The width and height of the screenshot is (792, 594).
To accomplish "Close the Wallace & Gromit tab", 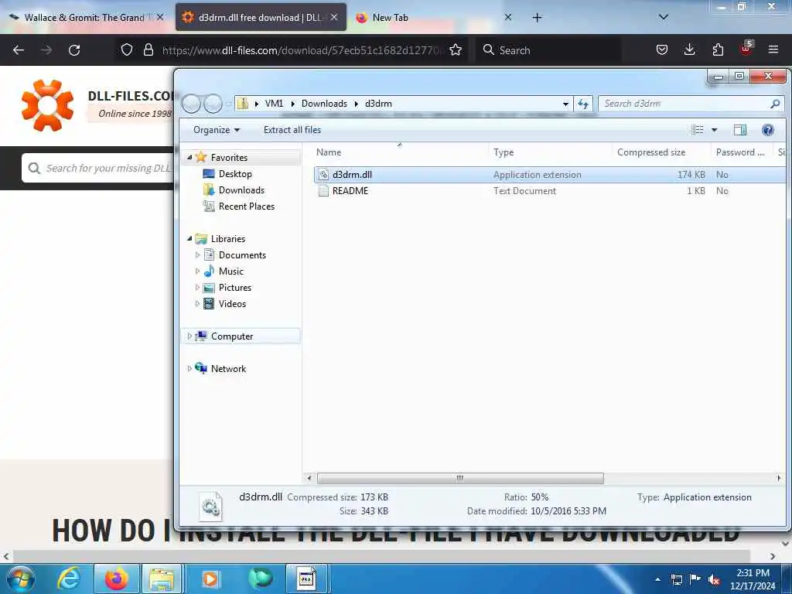I will pyautogui.click(x=160, y=17).
